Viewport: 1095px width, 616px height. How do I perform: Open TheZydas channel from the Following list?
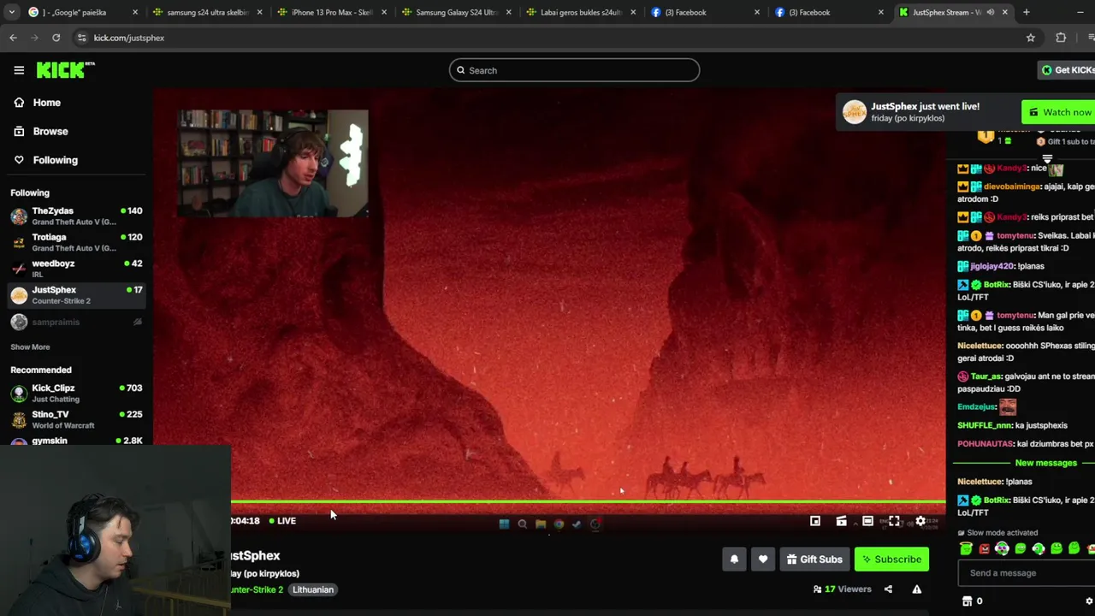pyautogui.click(x=76, y=216)
